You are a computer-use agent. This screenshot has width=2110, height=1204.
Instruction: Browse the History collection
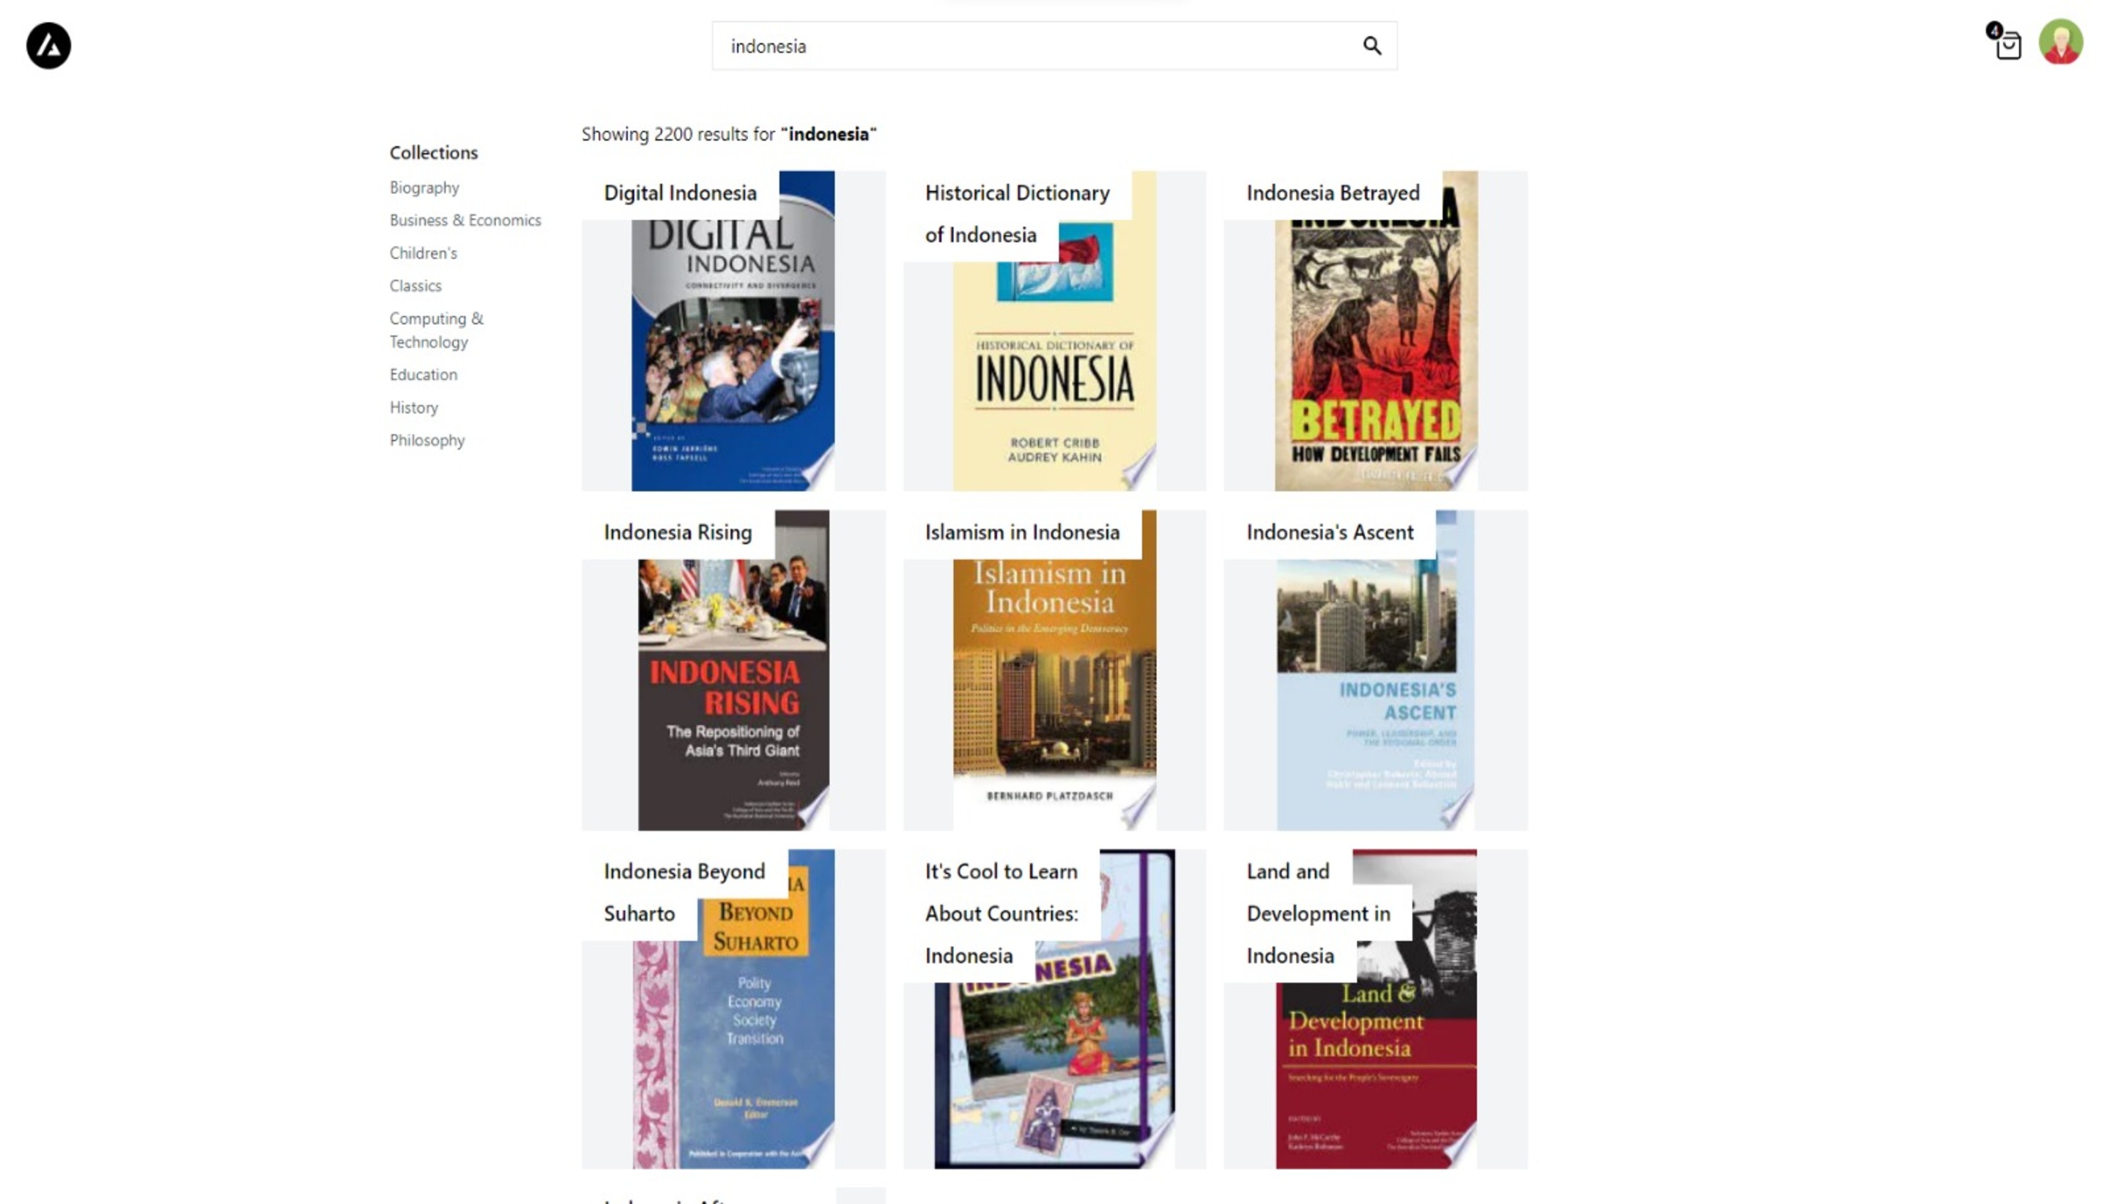[x=413, y=408]
